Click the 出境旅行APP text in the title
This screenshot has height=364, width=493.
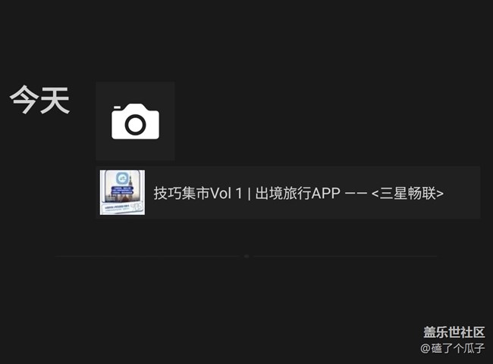[x=297, y=193]
